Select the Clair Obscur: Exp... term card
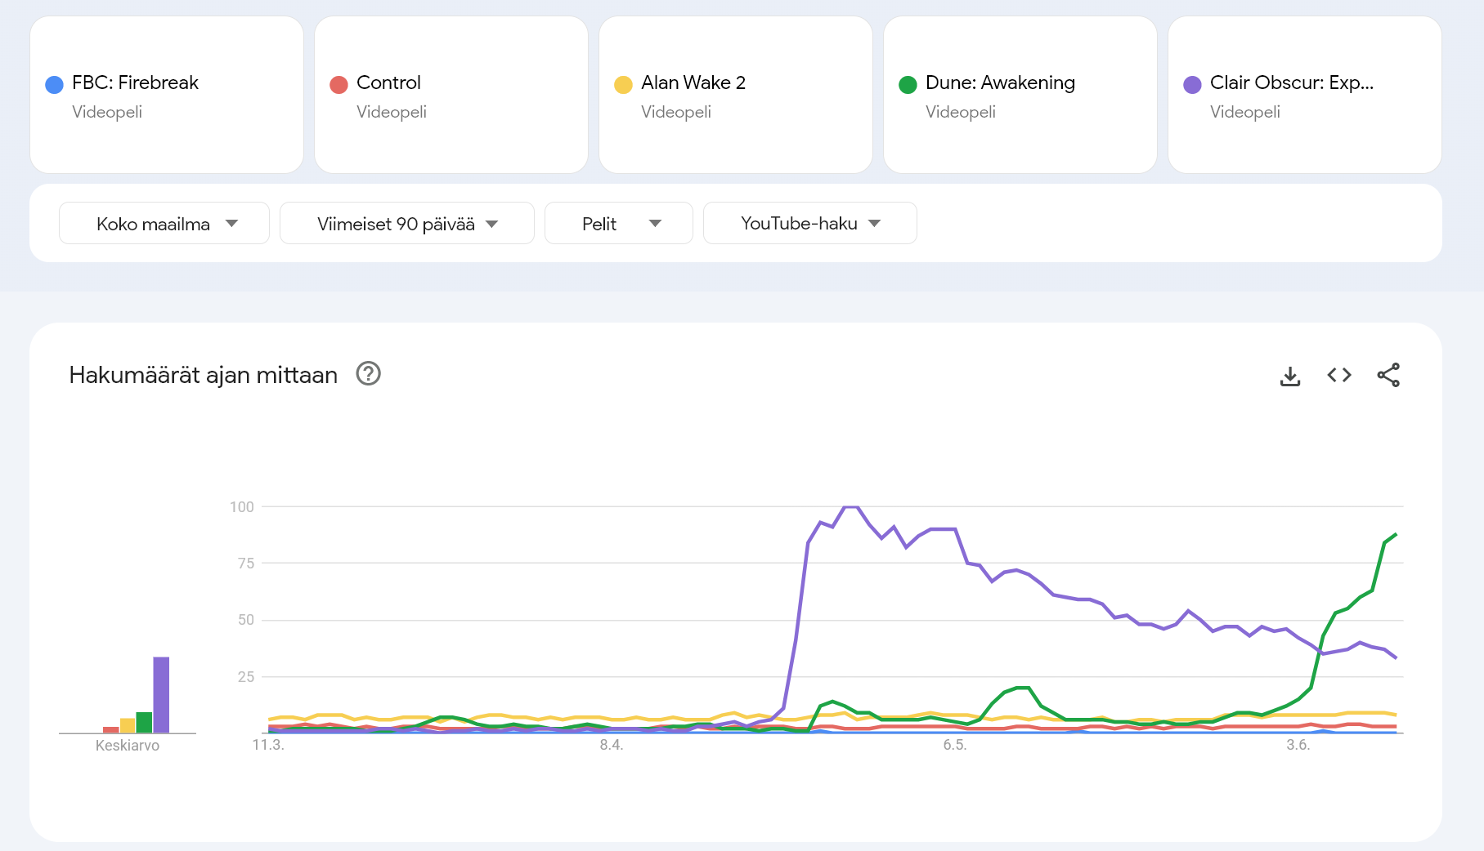1484x851 pixels. point(1305,95)
